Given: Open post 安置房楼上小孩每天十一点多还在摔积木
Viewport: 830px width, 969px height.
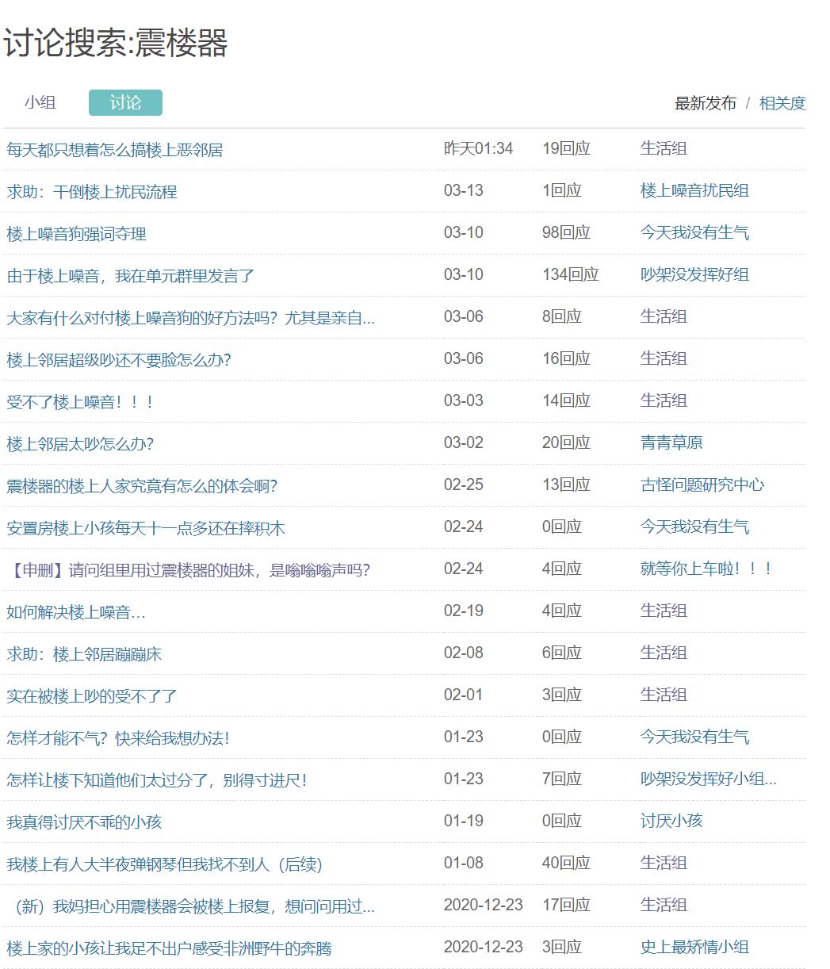Looking at the screenshot, I should [146, 527].
